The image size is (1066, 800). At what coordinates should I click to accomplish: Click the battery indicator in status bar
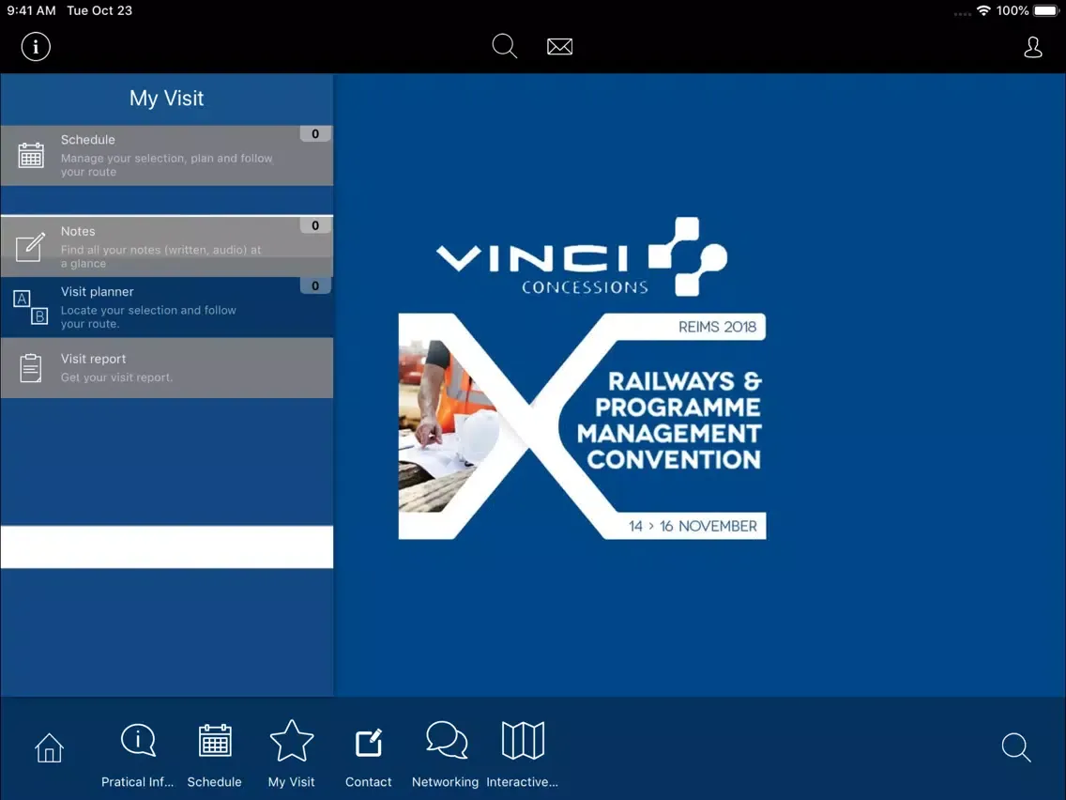(x=1046, y=10)
